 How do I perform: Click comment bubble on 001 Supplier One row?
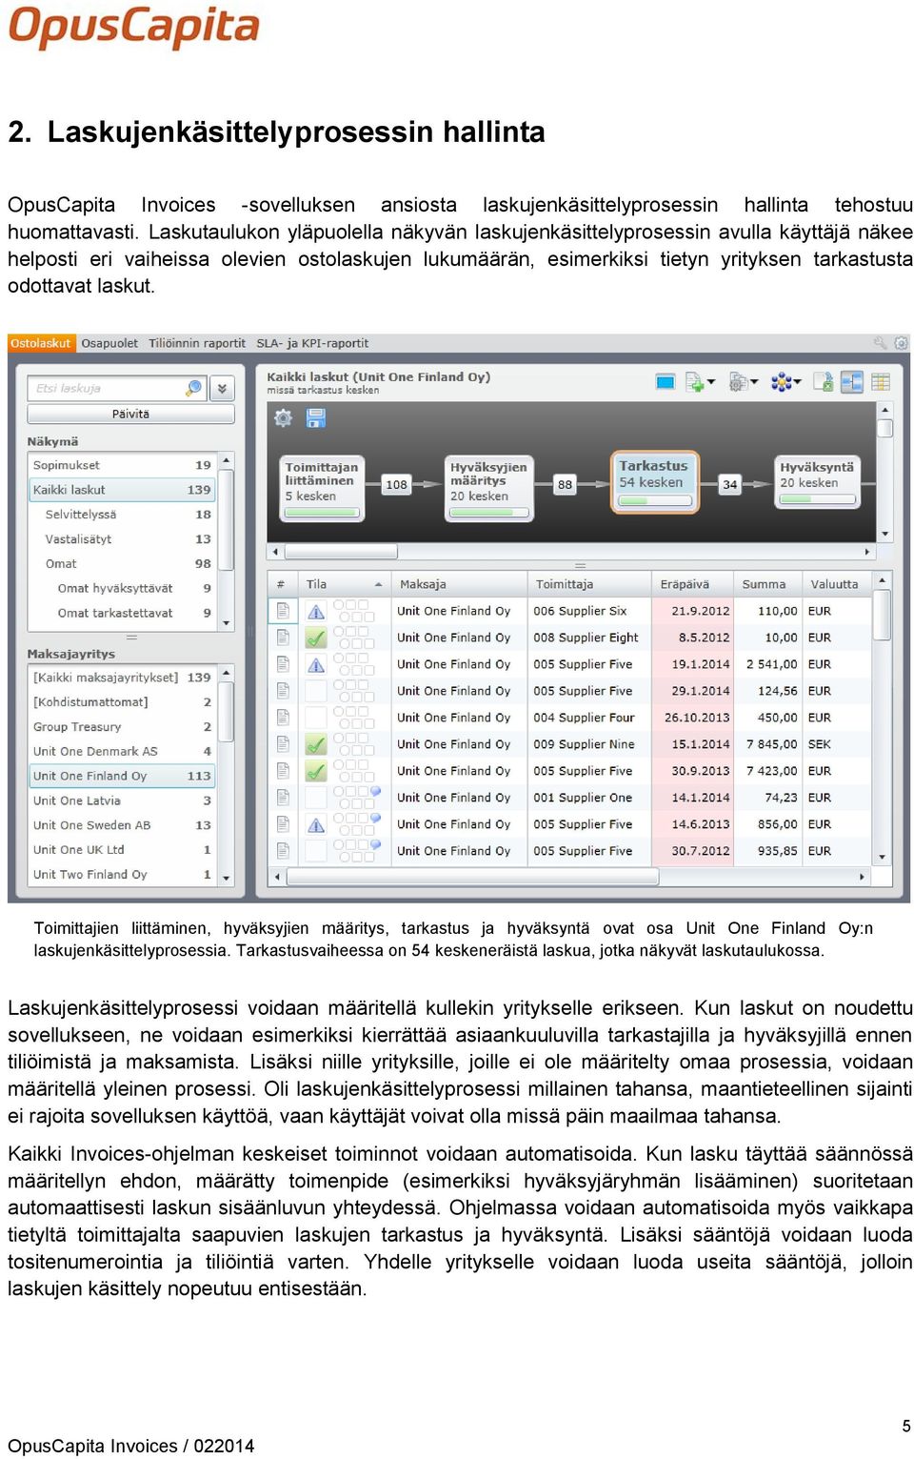[x=375, y=792]
